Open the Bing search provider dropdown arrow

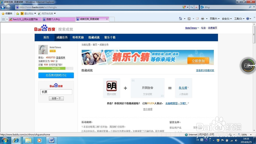[254, 7]
